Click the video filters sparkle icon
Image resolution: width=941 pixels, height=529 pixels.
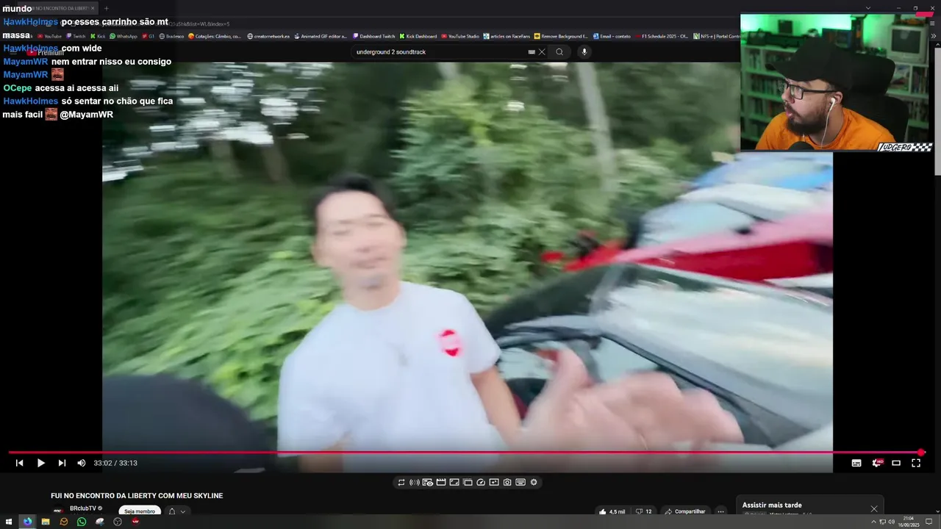tap(494, 482)
